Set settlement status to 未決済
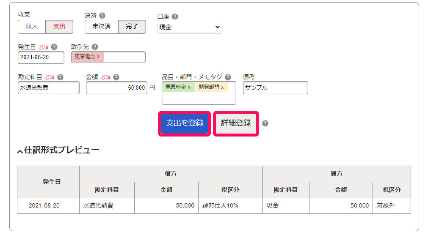 [102, 27]
